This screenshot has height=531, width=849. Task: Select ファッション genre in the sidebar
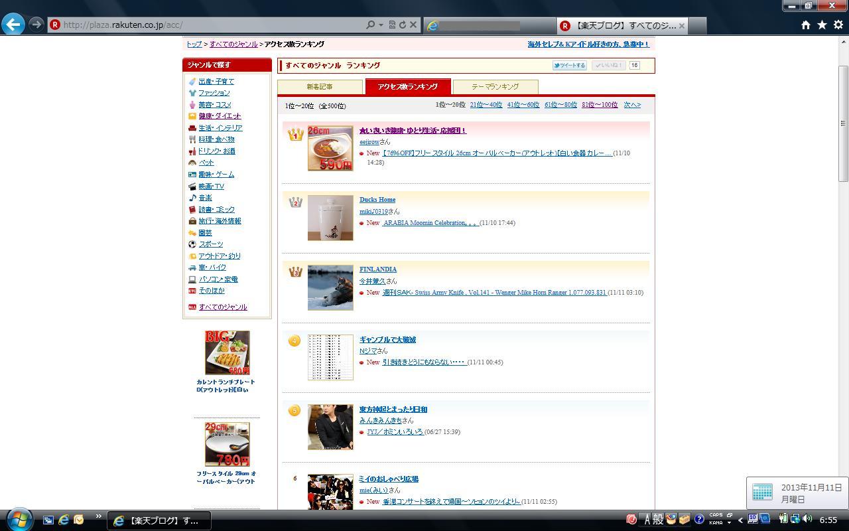click(214, 93)
